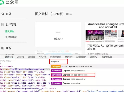Switch to the Security tab
The height and width of the screenshot is (92, 124).
click(x=93, y=57)
